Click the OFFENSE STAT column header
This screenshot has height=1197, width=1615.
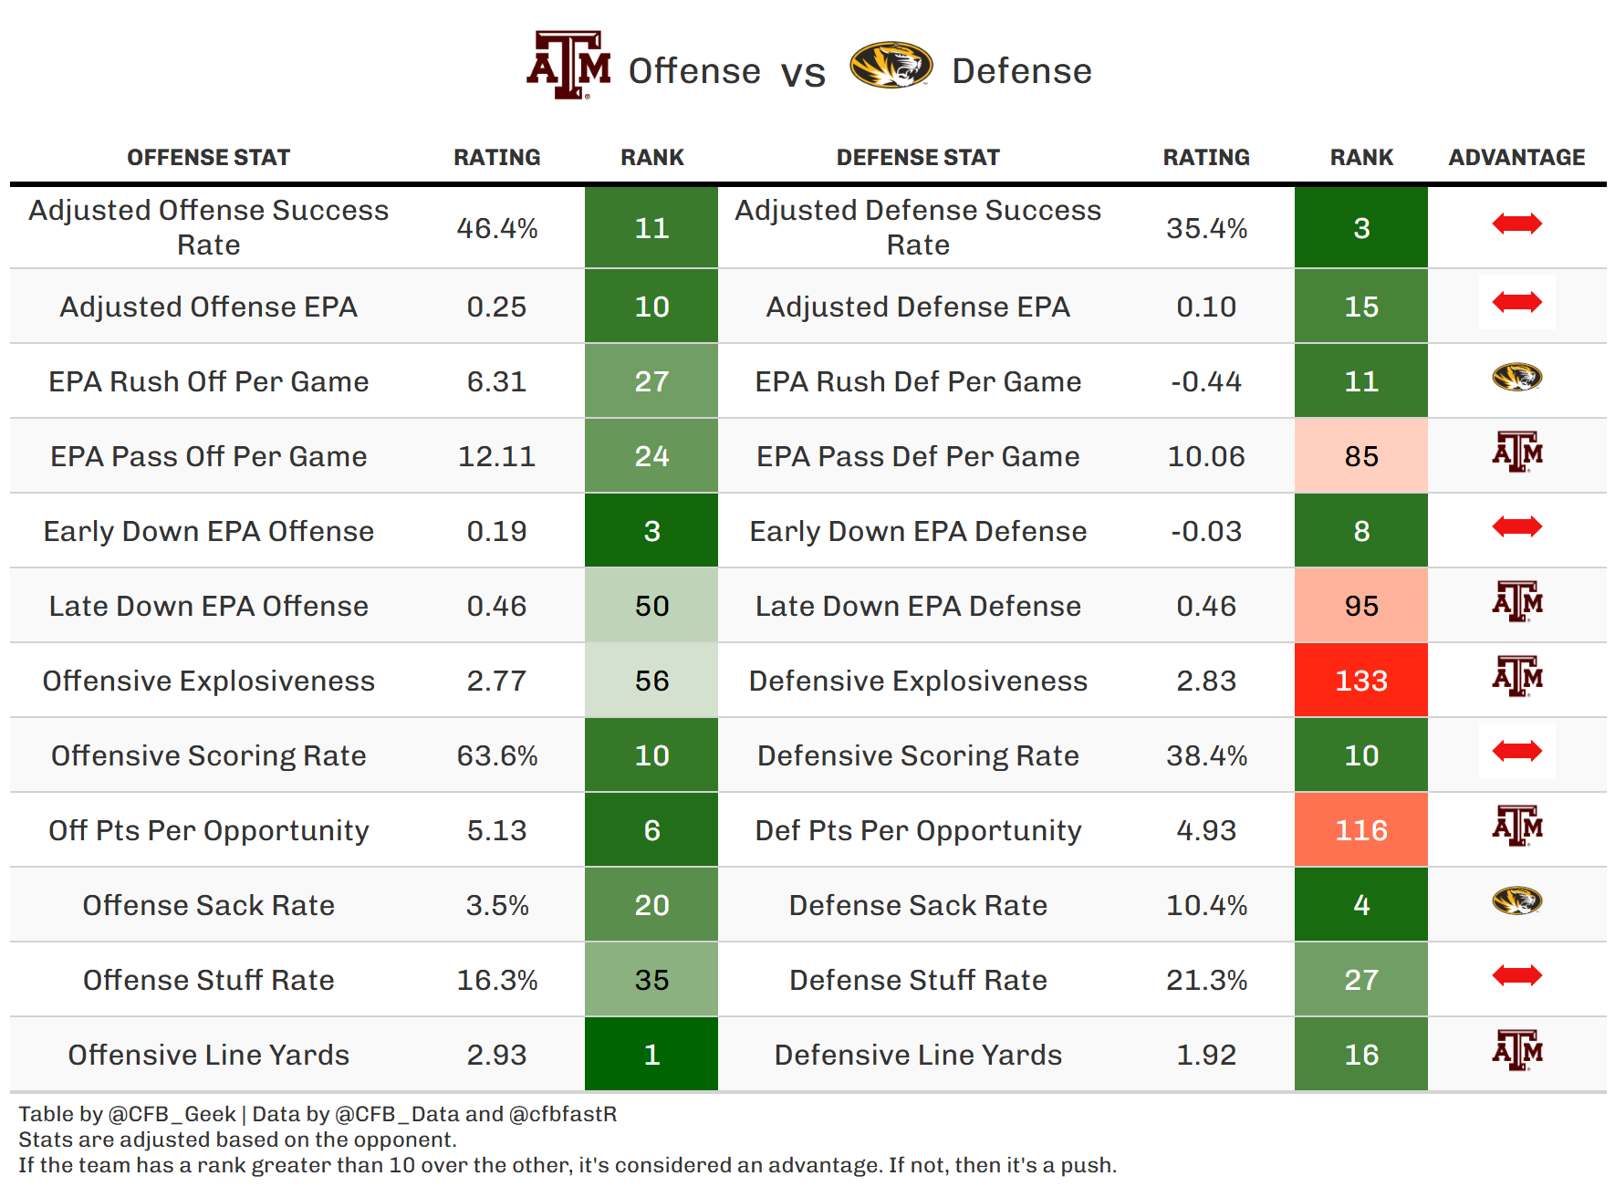(x=208, y=158)
